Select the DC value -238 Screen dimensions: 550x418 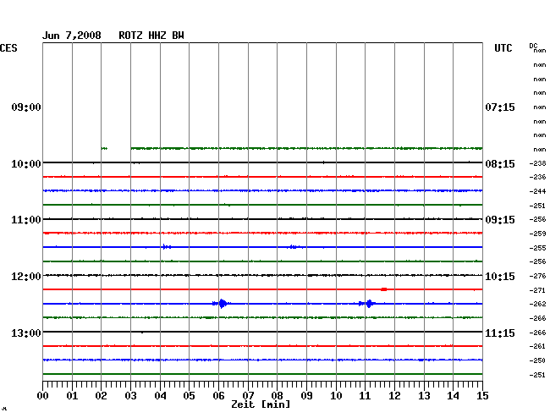[537, 163]
